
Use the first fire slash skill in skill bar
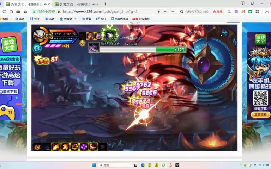pos(56,147)
